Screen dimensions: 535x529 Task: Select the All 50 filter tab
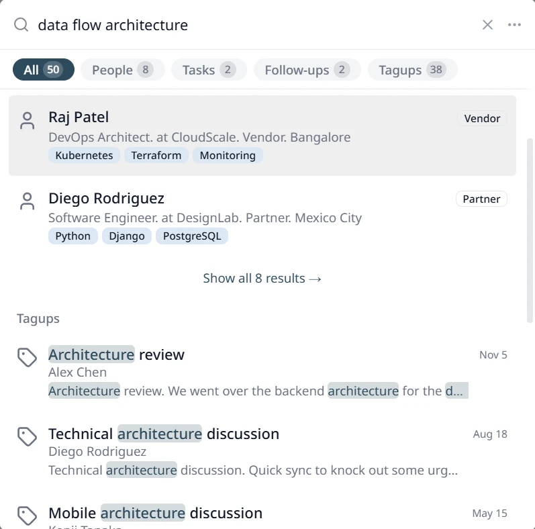tap(44, 70)
